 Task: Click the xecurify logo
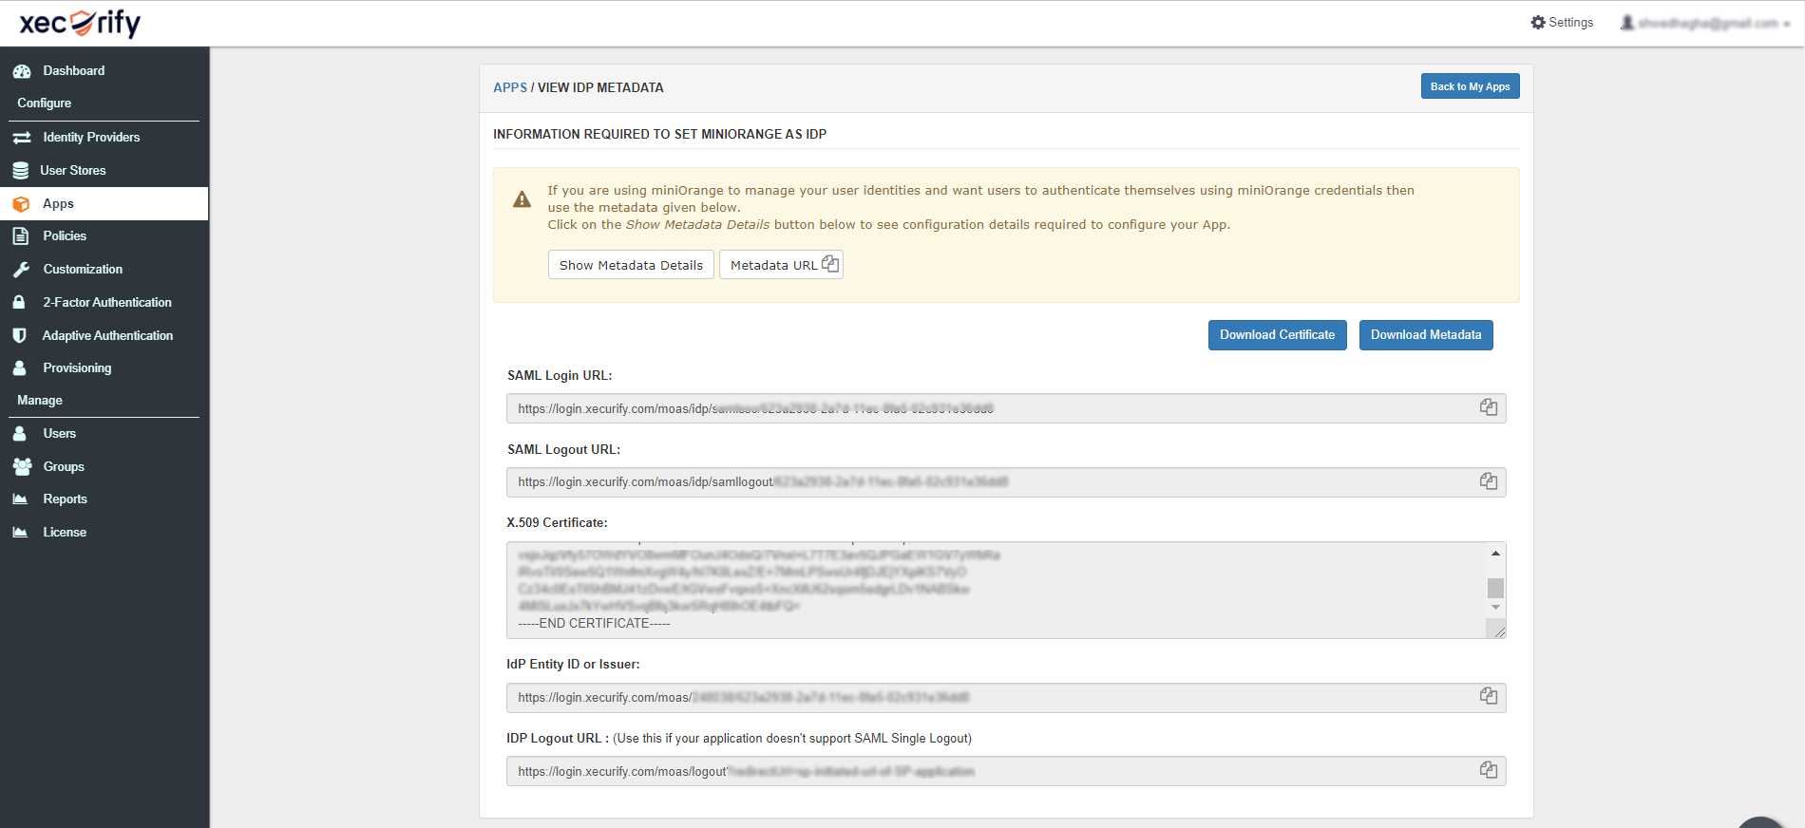click(x=81, y=23)
